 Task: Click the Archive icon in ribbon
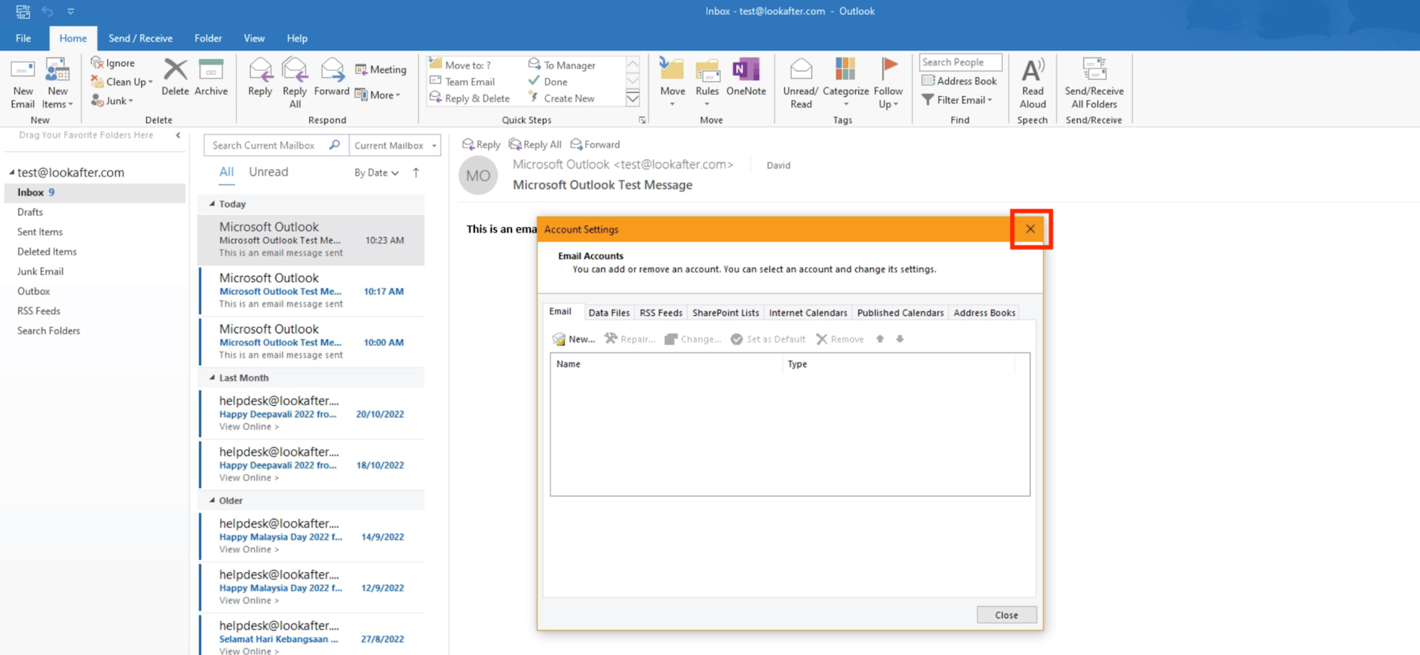pyautogui.click(x=211, y=71)
